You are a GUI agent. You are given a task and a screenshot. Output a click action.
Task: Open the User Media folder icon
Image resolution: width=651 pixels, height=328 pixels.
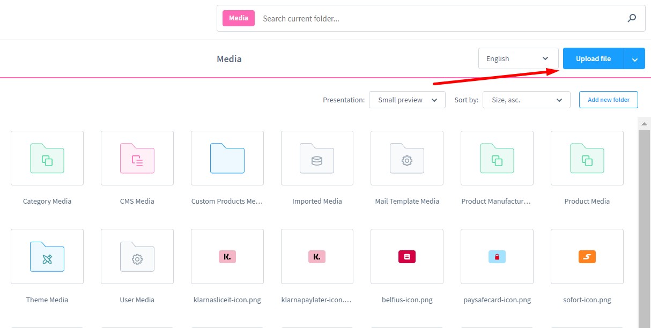(137, 257)
